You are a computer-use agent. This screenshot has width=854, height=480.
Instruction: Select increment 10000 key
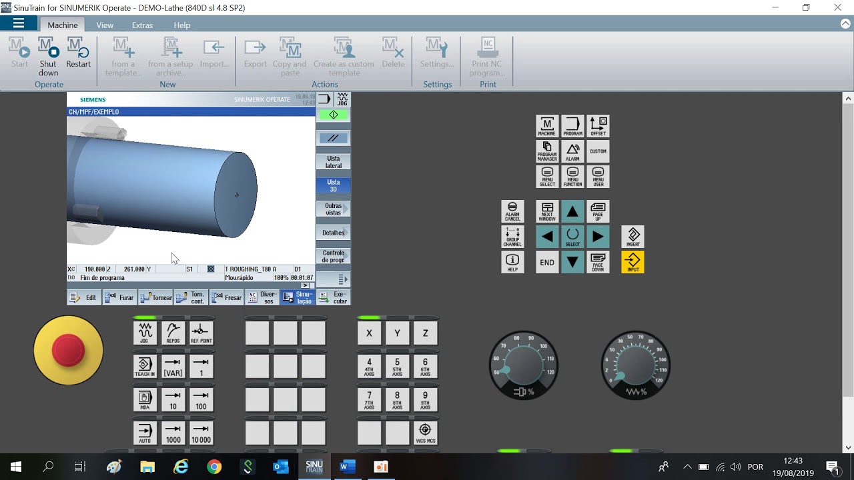tap(201, 433)
